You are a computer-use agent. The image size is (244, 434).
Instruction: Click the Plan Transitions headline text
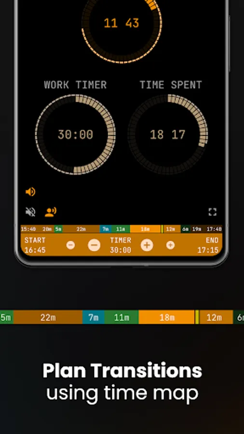coord(122,371)
